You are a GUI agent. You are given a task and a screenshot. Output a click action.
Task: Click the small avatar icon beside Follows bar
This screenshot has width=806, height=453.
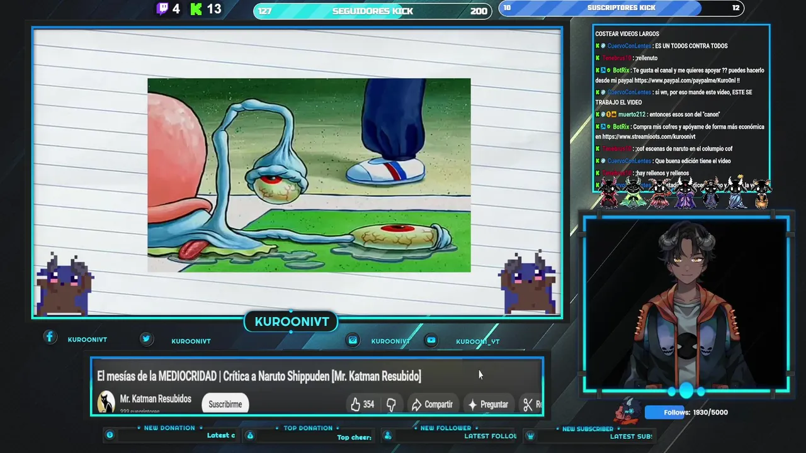[628, 411]
